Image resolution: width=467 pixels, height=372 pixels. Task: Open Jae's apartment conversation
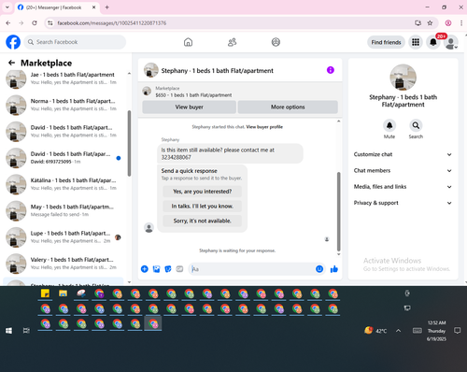pyautogui.click(x=64, y=79)
